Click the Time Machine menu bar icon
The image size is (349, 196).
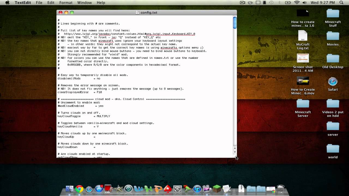[x=271, y=2]
